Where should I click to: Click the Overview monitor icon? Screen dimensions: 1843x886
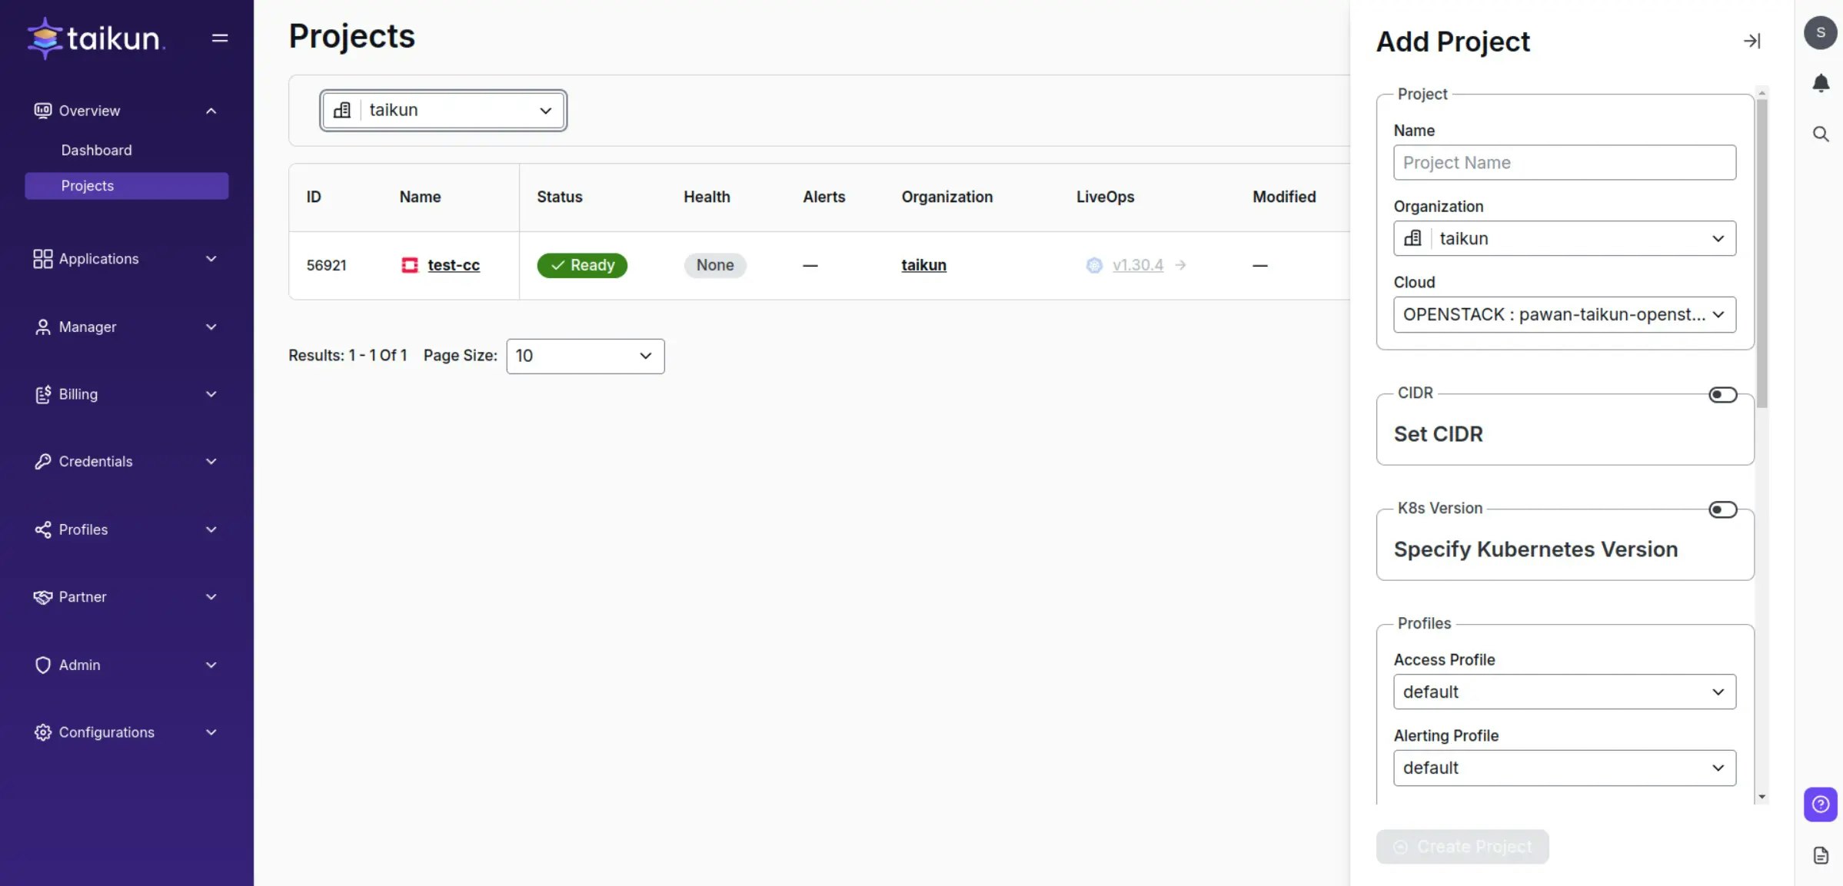pyautogui.click(x=43, y=111)
